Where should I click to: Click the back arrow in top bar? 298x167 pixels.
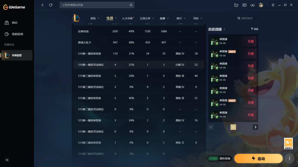click(42, 5)
